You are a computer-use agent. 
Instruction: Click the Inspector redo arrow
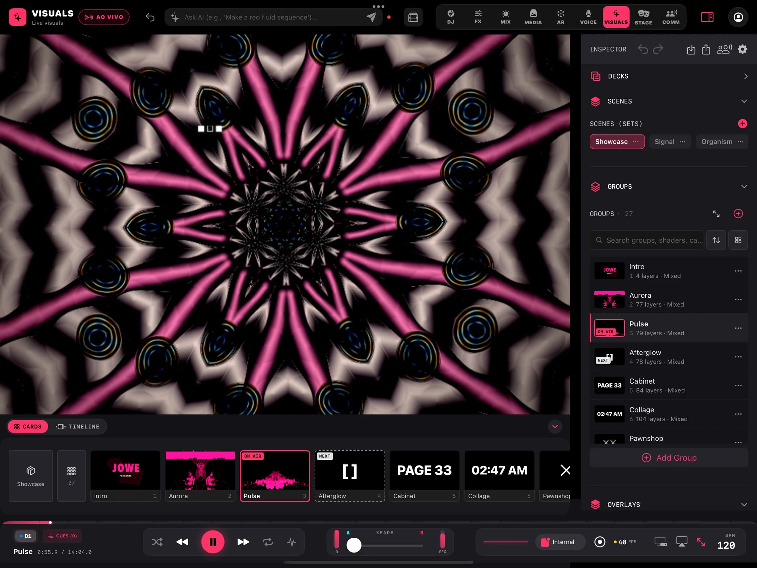658,49
